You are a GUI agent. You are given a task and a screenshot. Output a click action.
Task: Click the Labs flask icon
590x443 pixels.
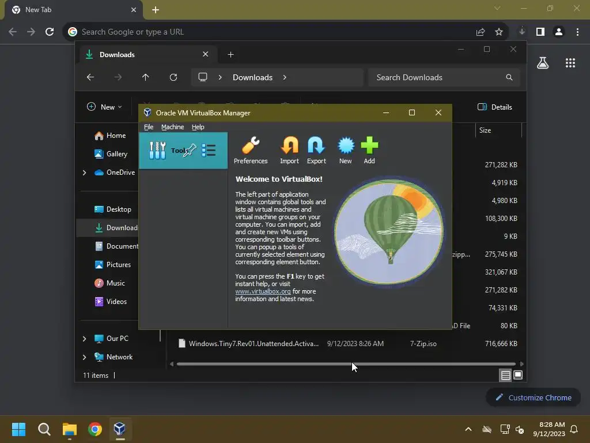(543, 63)
